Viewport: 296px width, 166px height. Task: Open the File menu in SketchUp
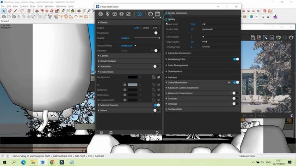click(x=3, y=6)
